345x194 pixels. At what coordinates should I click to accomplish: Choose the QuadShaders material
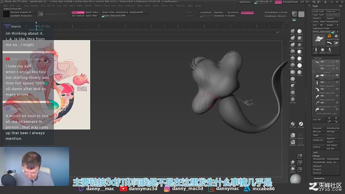pyautogui.click(x=299, y=59)
